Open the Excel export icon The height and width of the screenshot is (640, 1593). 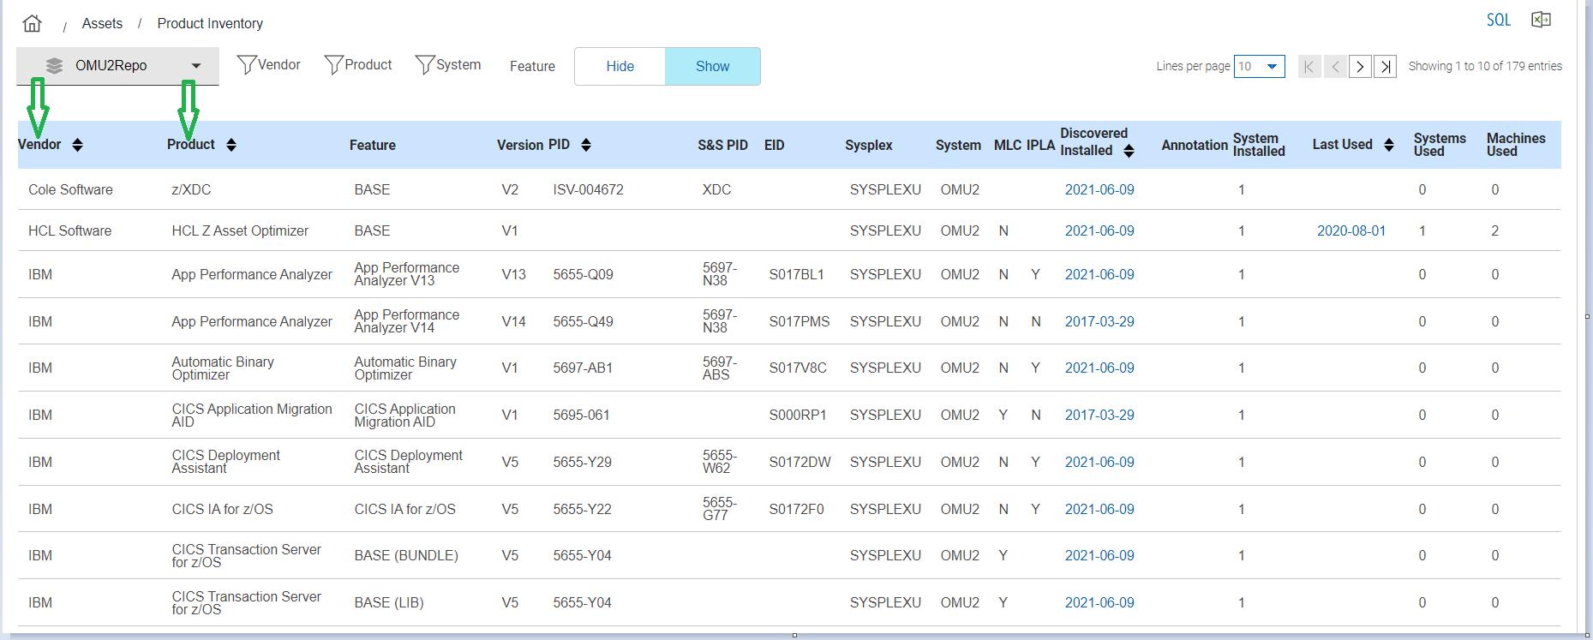1541,20
